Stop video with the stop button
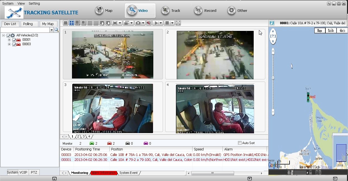 pos(167,23)
